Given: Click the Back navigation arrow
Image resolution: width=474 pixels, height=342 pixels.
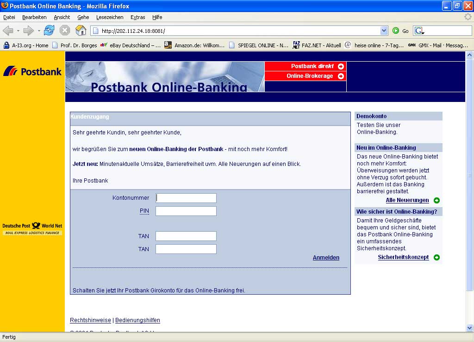Looking at the screenshot, I should point(8,31).
